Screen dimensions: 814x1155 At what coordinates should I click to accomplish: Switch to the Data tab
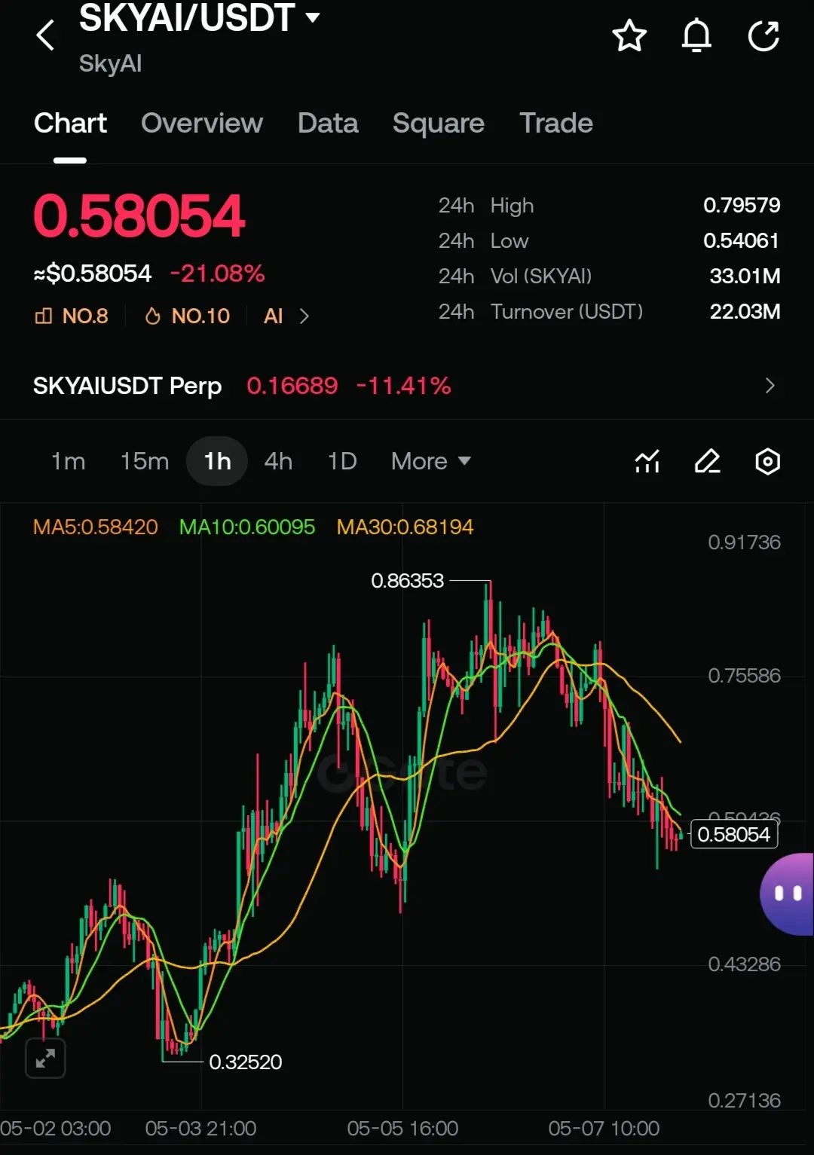pos(328,123)
